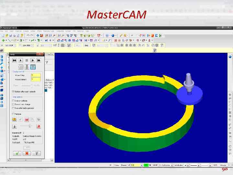This screenshot has height=175, width=233.
Task: Click the Moves/refresh input field
Action: click(36, 79)
